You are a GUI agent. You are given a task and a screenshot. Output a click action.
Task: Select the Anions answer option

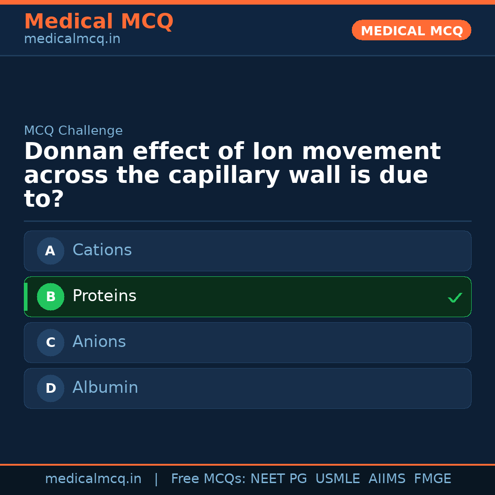(x=247, y=342)
